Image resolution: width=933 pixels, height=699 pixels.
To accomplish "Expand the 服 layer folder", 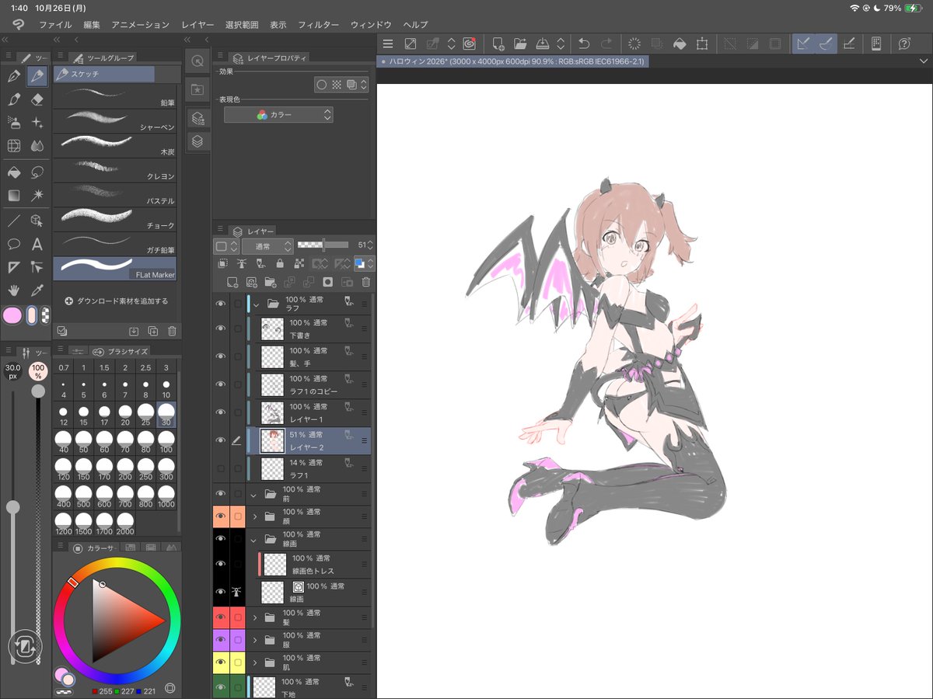I will coord(254,640).
